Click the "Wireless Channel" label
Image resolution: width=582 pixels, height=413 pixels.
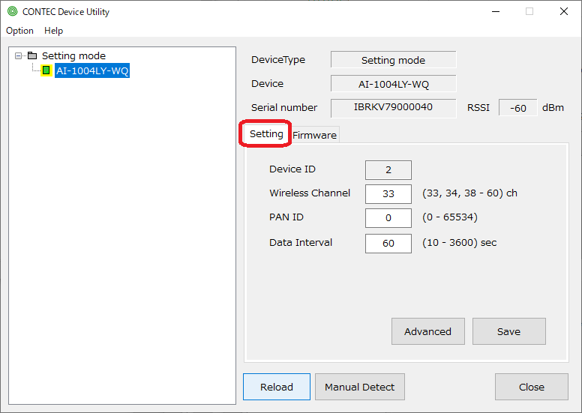tap(310, 193)
